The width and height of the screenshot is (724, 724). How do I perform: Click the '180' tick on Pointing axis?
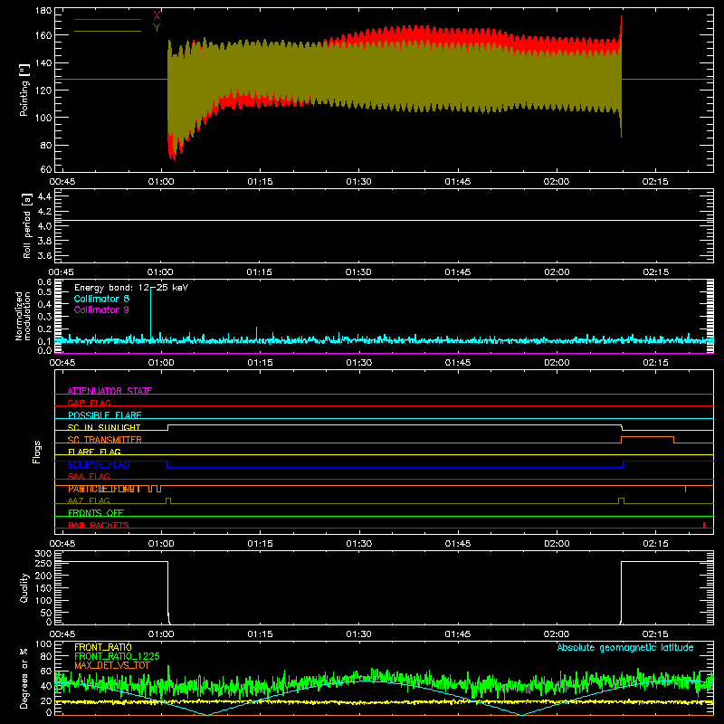tap(43, 11)
